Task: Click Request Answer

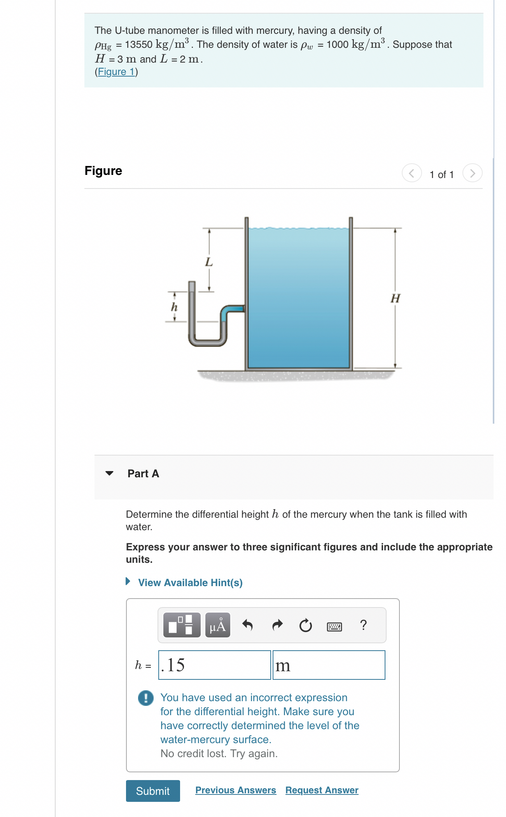Action: [321, 790]
